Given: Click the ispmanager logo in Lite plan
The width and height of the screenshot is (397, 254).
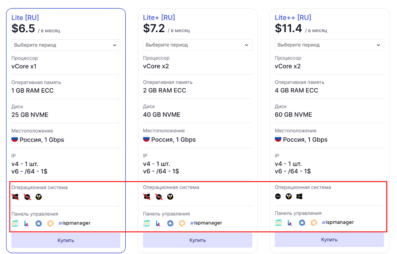Looking at the screenshot, I should 74,223.
